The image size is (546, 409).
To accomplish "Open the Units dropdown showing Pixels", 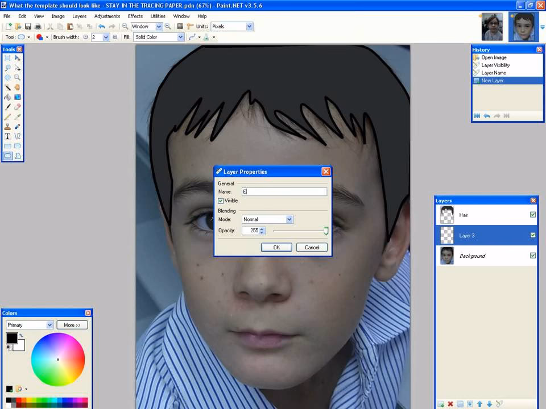I will point(249,26).
